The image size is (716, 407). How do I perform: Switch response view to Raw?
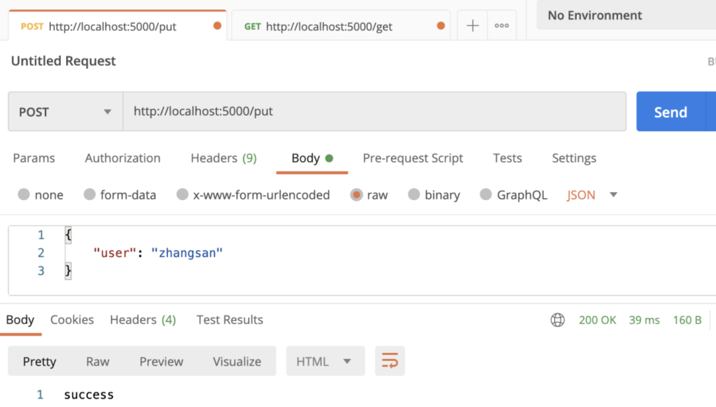tap(98, 361)
